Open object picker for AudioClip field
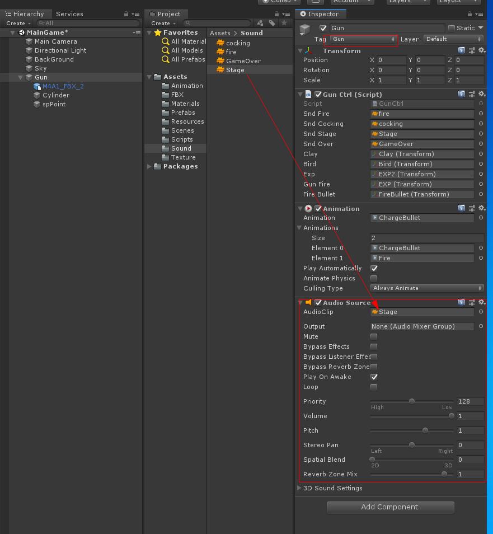This screenshot has width=493, height=534. [481, 312]
